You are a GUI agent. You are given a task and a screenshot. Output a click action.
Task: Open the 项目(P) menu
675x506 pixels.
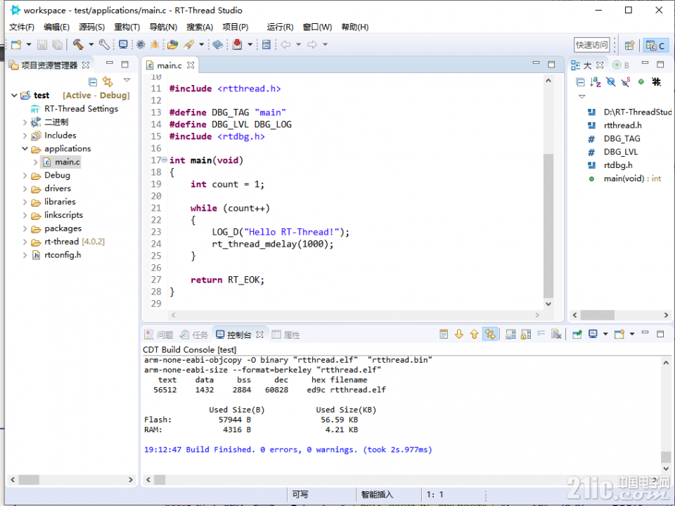(235, 27)
